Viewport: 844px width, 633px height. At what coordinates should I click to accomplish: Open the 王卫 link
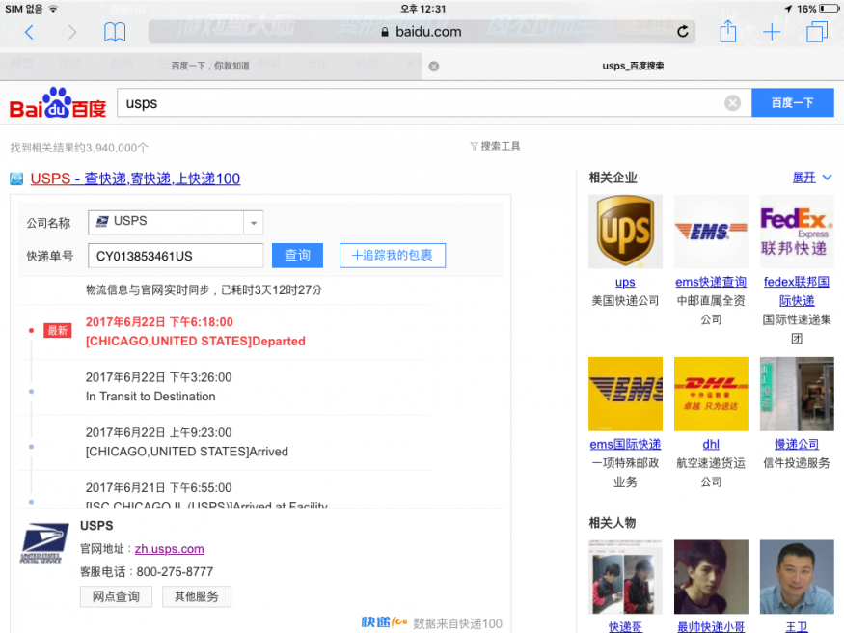(x=797, y=627)
